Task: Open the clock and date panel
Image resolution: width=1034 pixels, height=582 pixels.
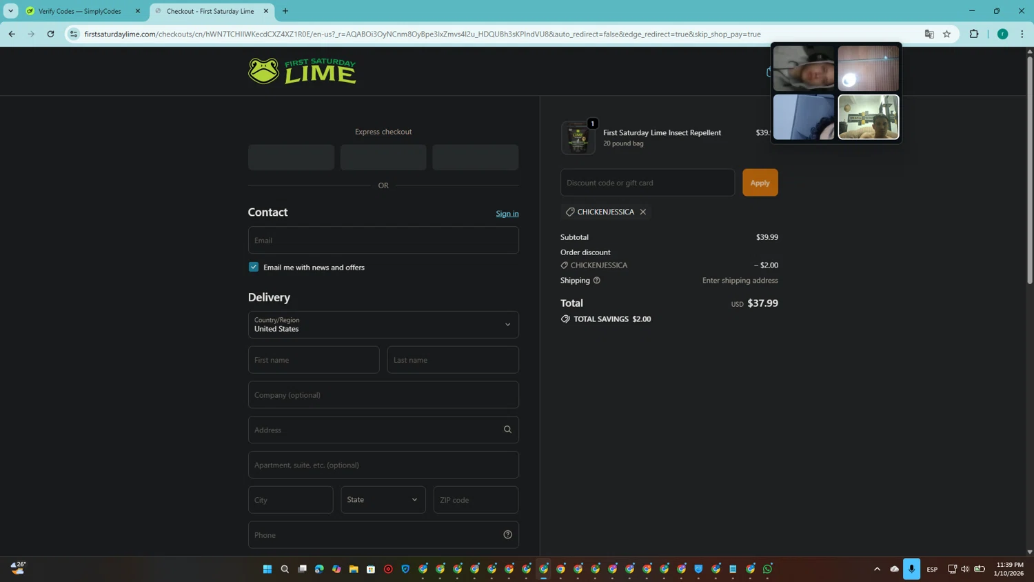Action: point(1009,569)
